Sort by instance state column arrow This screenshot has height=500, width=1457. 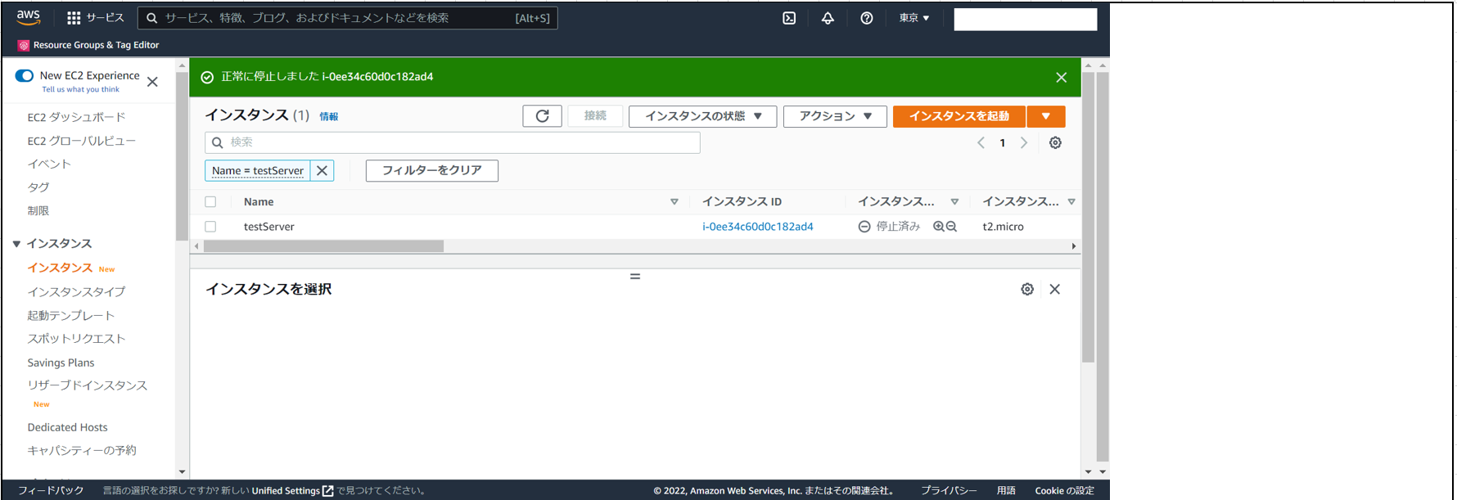click(x=954, y=201)
